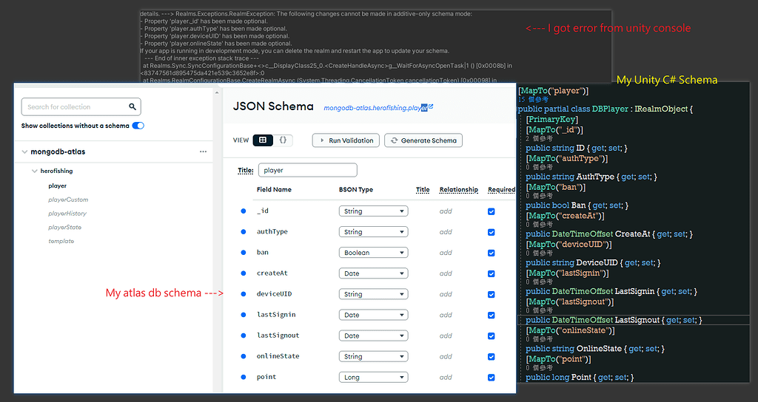Click the blue dot beside _id field
Screen dimensions: 758x402
point(243,211)
